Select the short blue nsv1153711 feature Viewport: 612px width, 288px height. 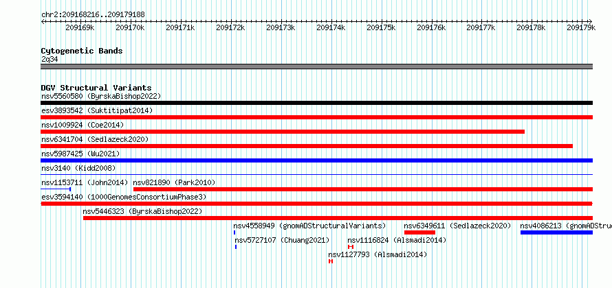pos(56,189)
